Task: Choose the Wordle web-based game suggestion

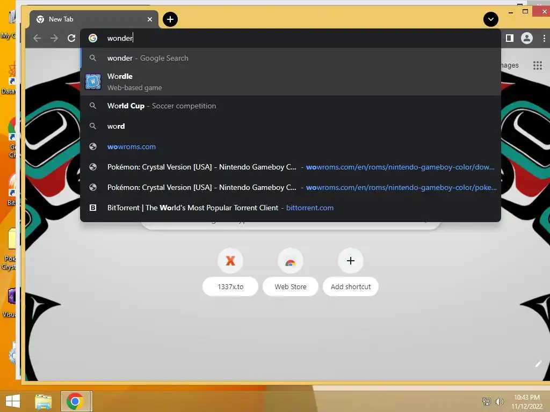Action: pyautogui.click(x=291, y=82)
